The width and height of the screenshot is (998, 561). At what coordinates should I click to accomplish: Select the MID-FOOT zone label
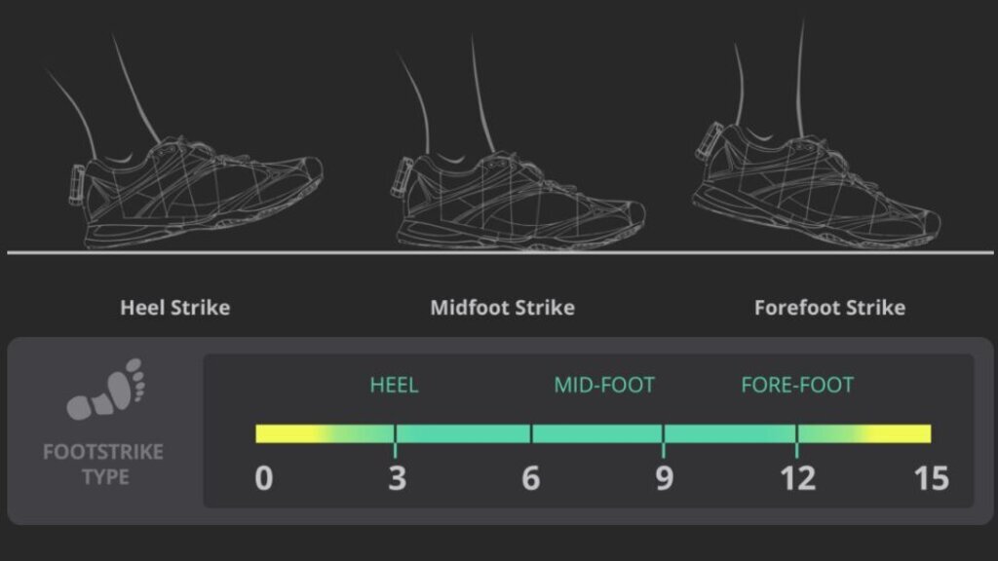(x=604, y=385)
